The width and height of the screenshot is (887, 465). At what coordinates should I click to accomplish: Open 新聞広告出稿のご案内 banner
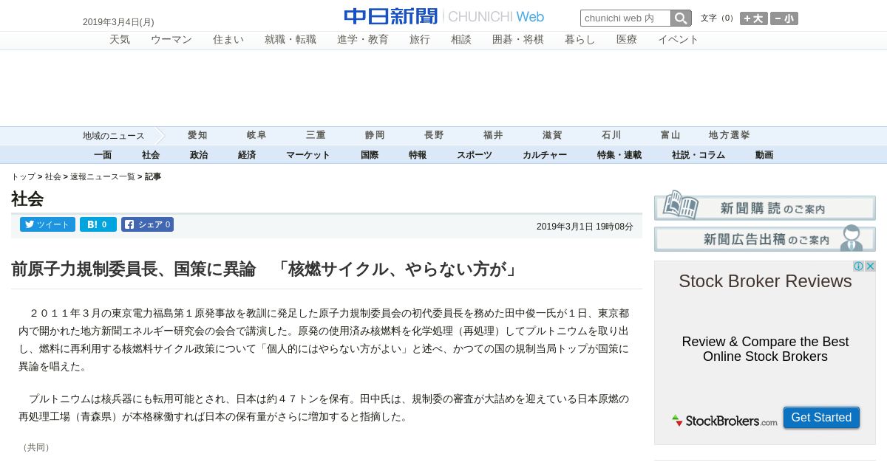tap(765, 238)
